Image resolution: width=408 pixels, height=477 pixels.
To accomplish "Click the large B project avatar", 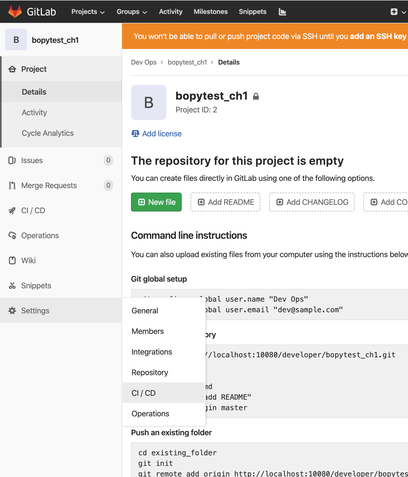I will pyautogui.click(x=149, y=102).
